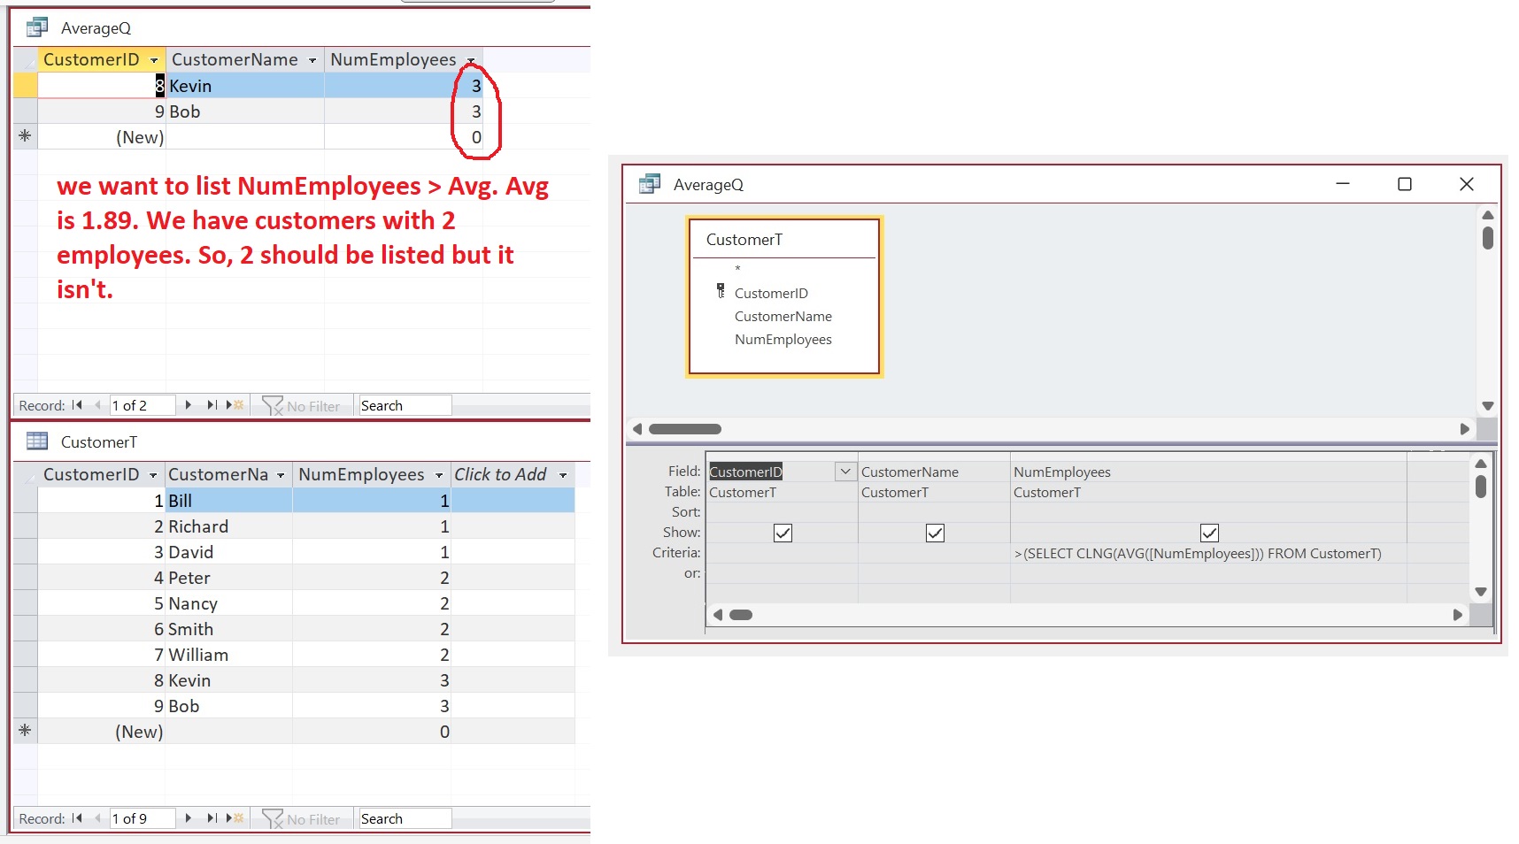Image resolution: width=1519 pixels, height=844 pixels.
Task: Click the datasheet icon beside CustomerT title
Action: tap(36, 441)
